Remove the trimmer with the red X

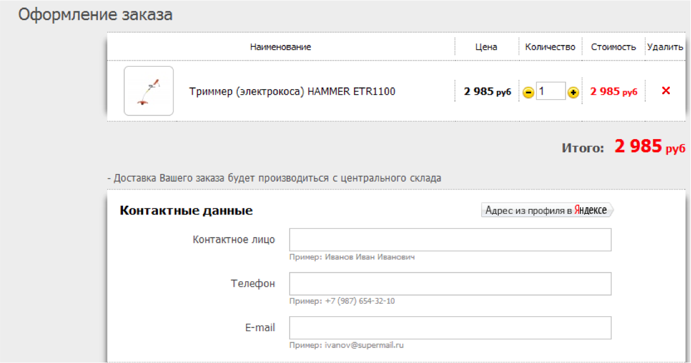[665, 91]
